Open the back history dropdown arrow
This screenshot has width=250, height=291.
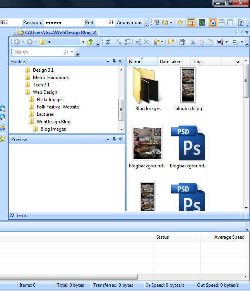tap(23, 42)
